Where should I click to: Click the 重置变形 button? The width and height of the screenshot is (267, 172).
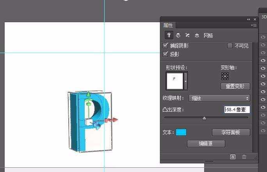point(235,86)
